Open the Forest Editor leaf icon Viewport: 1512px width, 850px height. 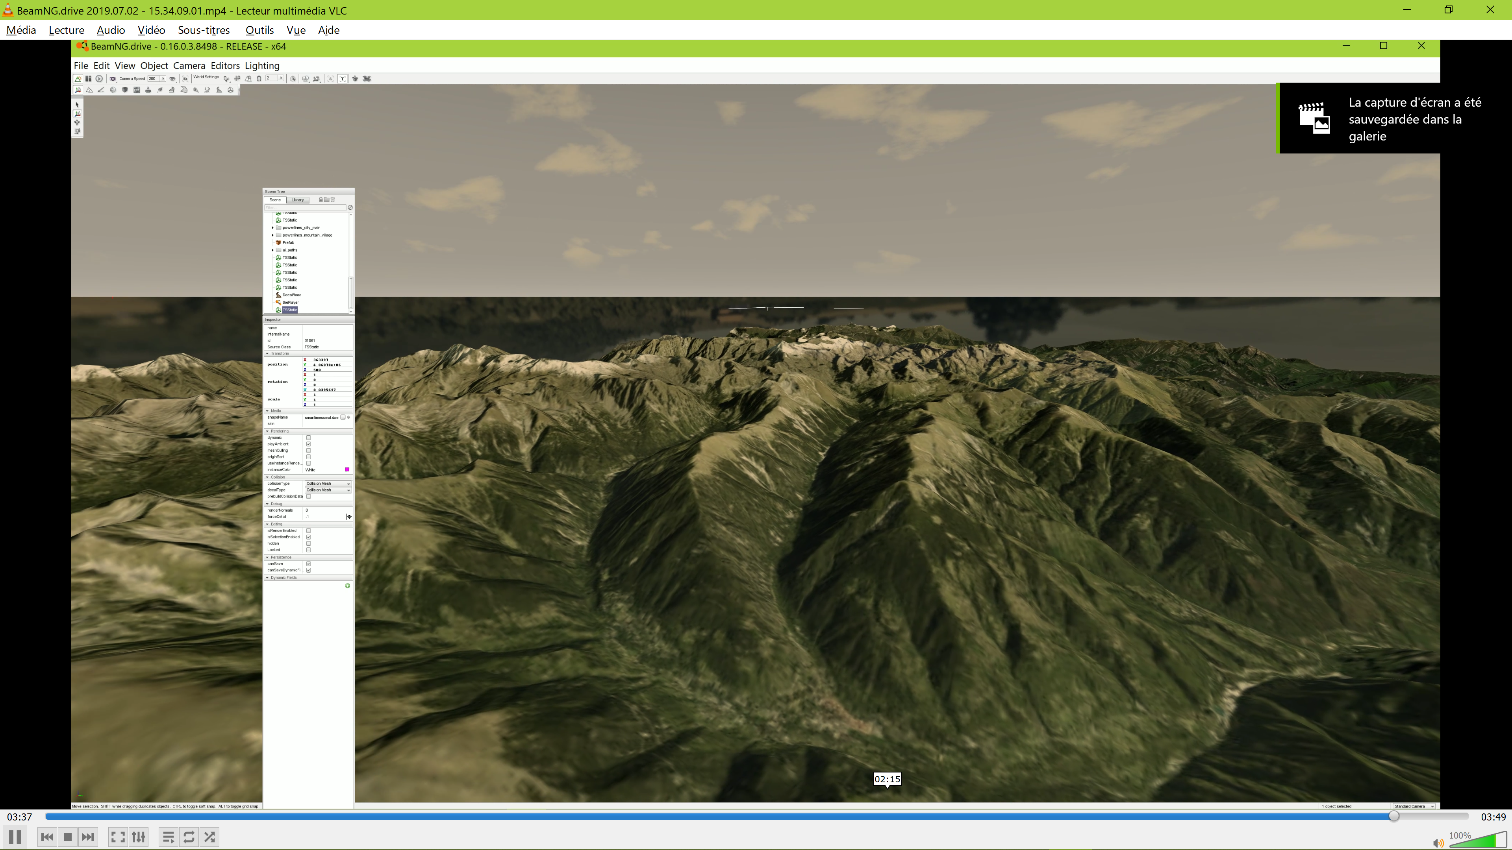tap(160, 91)
